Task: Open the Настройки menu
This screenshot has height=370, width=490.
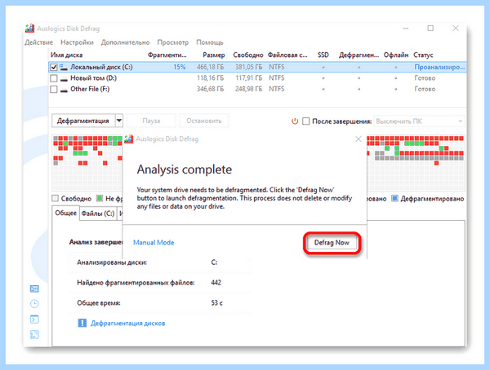Action: pyautogui.click(x=77, y=42)
